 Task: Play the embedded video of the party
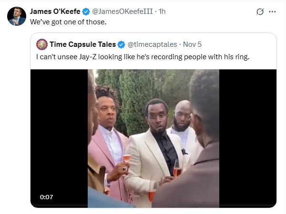point(153,139)
